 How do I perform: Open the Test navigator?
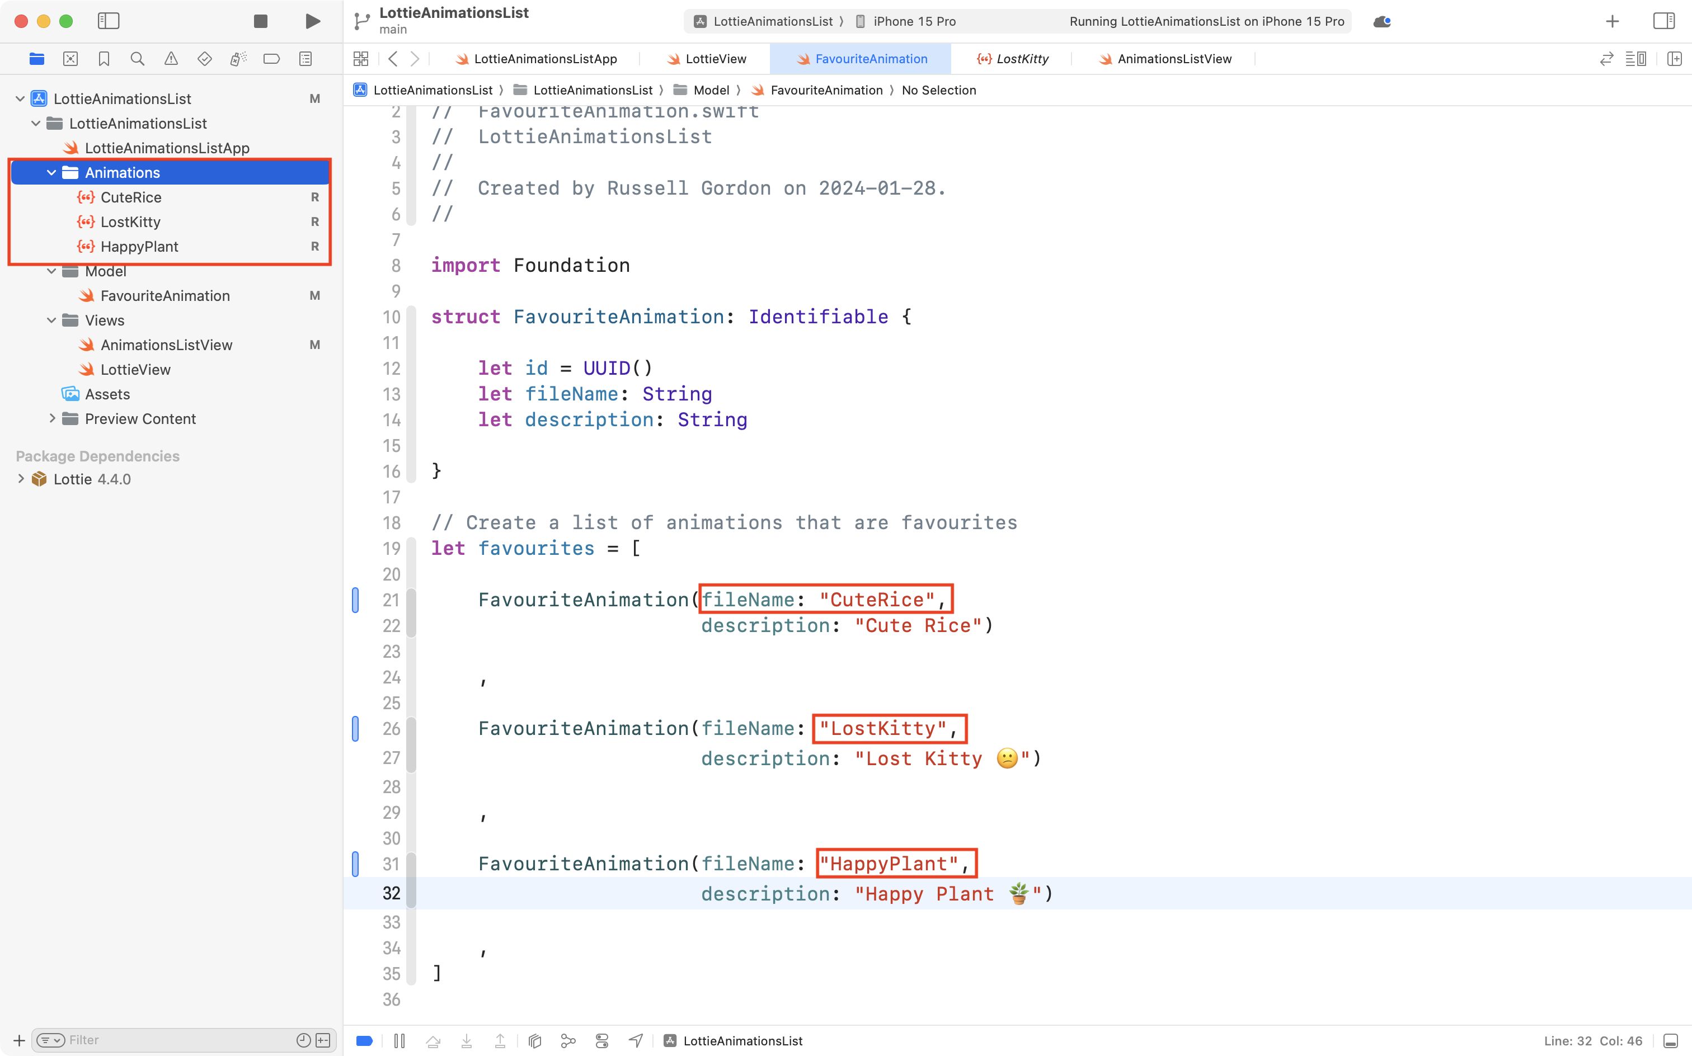coord(205,59)
